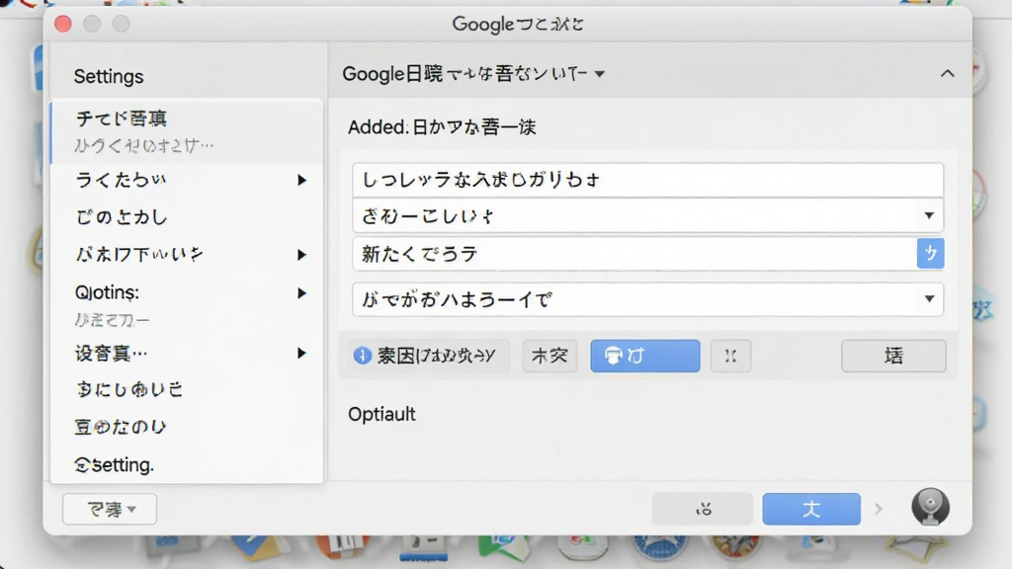This screenshot has height=569, width=1012.
Task: Select the ラくたらい sidebar item
Action: pos(121,180)
